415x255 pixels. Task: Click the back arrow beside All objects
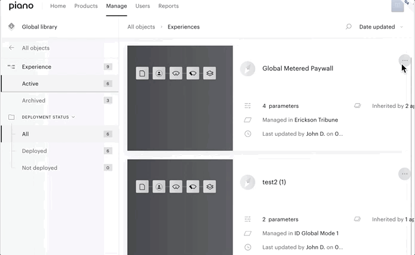click(11, 48)
